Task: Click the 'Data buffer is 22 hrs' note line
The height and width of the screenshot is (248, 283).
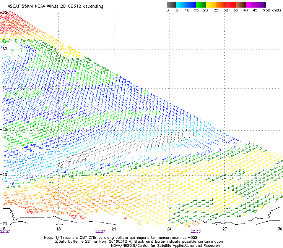Action: tap(138, 242)
